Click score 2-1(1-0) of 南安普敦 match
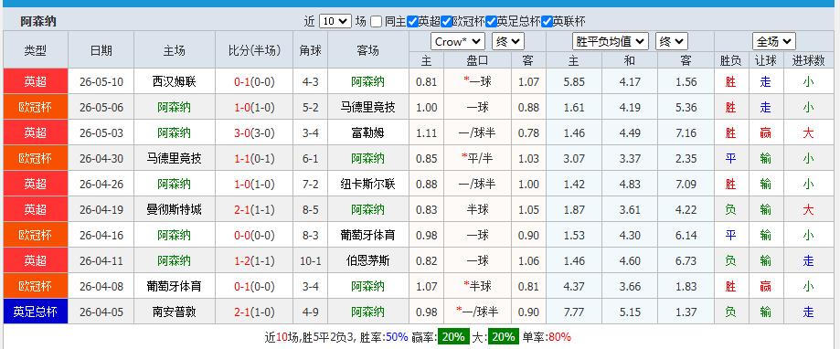Screen dimensions: 840x349 pos(254,312)
